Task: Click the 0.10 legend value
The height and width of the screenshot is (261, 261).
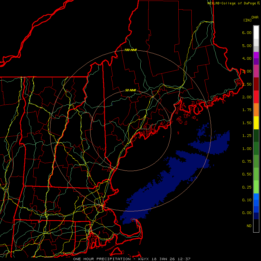Action: tap(247, 200)
